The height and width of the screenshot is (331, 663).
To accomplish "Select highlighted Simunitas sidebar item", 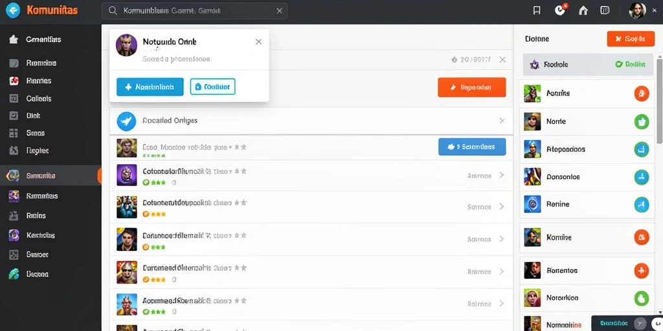I will (51, 176).
